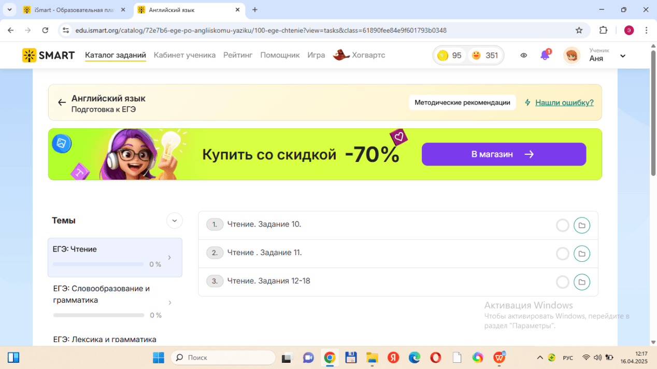Click the browser address bar URL
657x369 pixels.
261,31
